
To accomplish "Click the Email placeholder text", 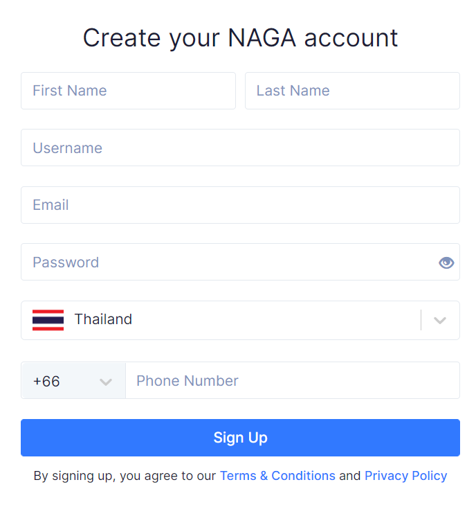I will coord(51,205).
